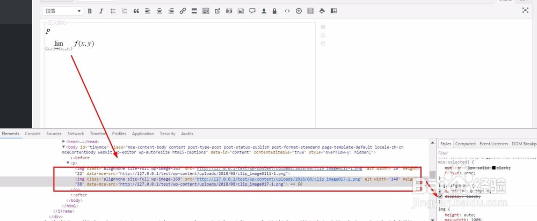This screenshot has height=221, width=537.
Task: Toggle italic formatting in the editor toolbar
Action: coord(101,11)
